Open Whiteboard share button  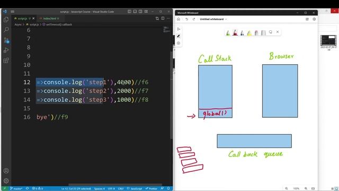pos(307,19)
